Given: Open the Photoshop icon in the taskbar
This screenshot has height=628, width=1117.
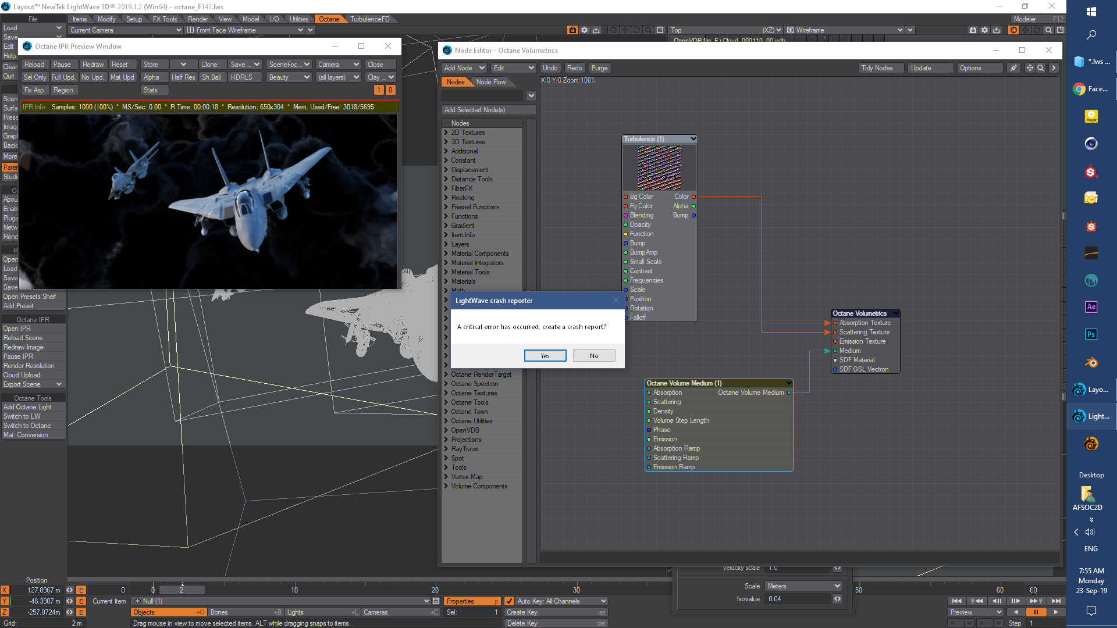Looking at the screenshot, I should 1091,334.
